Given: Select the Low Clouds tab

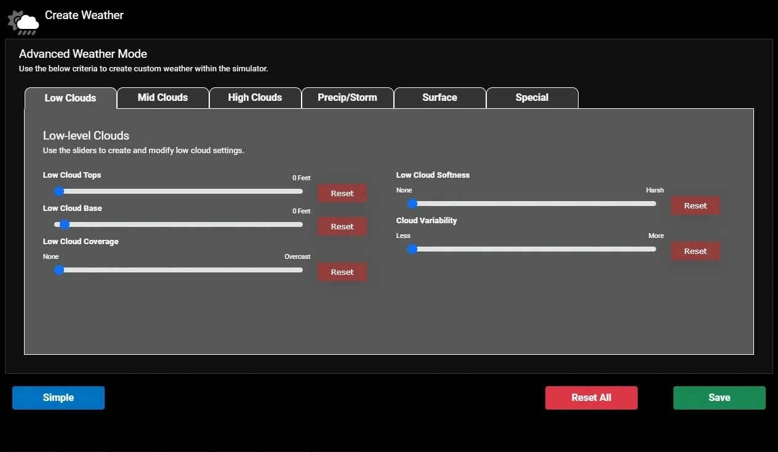Looking at the screenshot, I should (70, 98).
